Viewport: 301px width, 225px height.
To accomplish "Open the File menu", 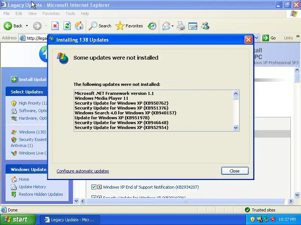I will point(6,13).
